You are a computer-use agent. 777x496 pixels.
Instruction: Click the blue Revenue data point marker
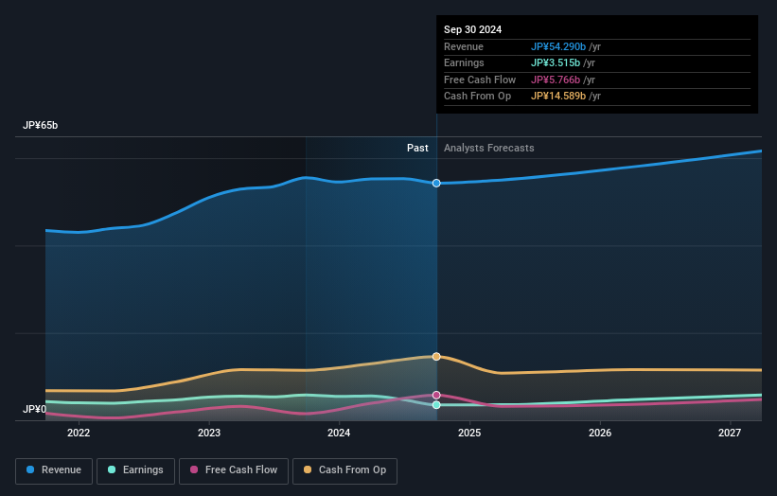tap(436, 184)
